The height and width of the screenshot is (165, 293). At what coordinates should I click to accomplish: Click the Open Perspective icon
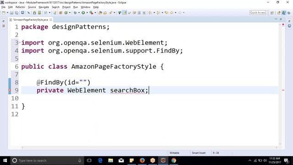(272, 13)
